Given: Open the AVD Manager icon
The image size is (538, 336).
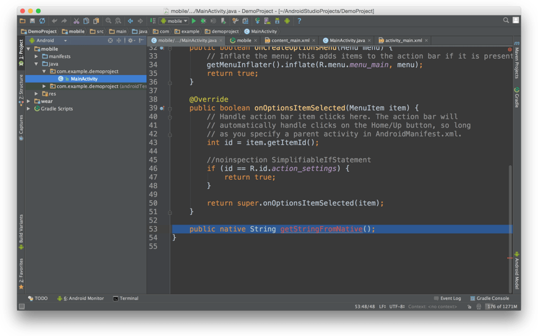Looking at the screenshot, I should click(x=267, y=21).
